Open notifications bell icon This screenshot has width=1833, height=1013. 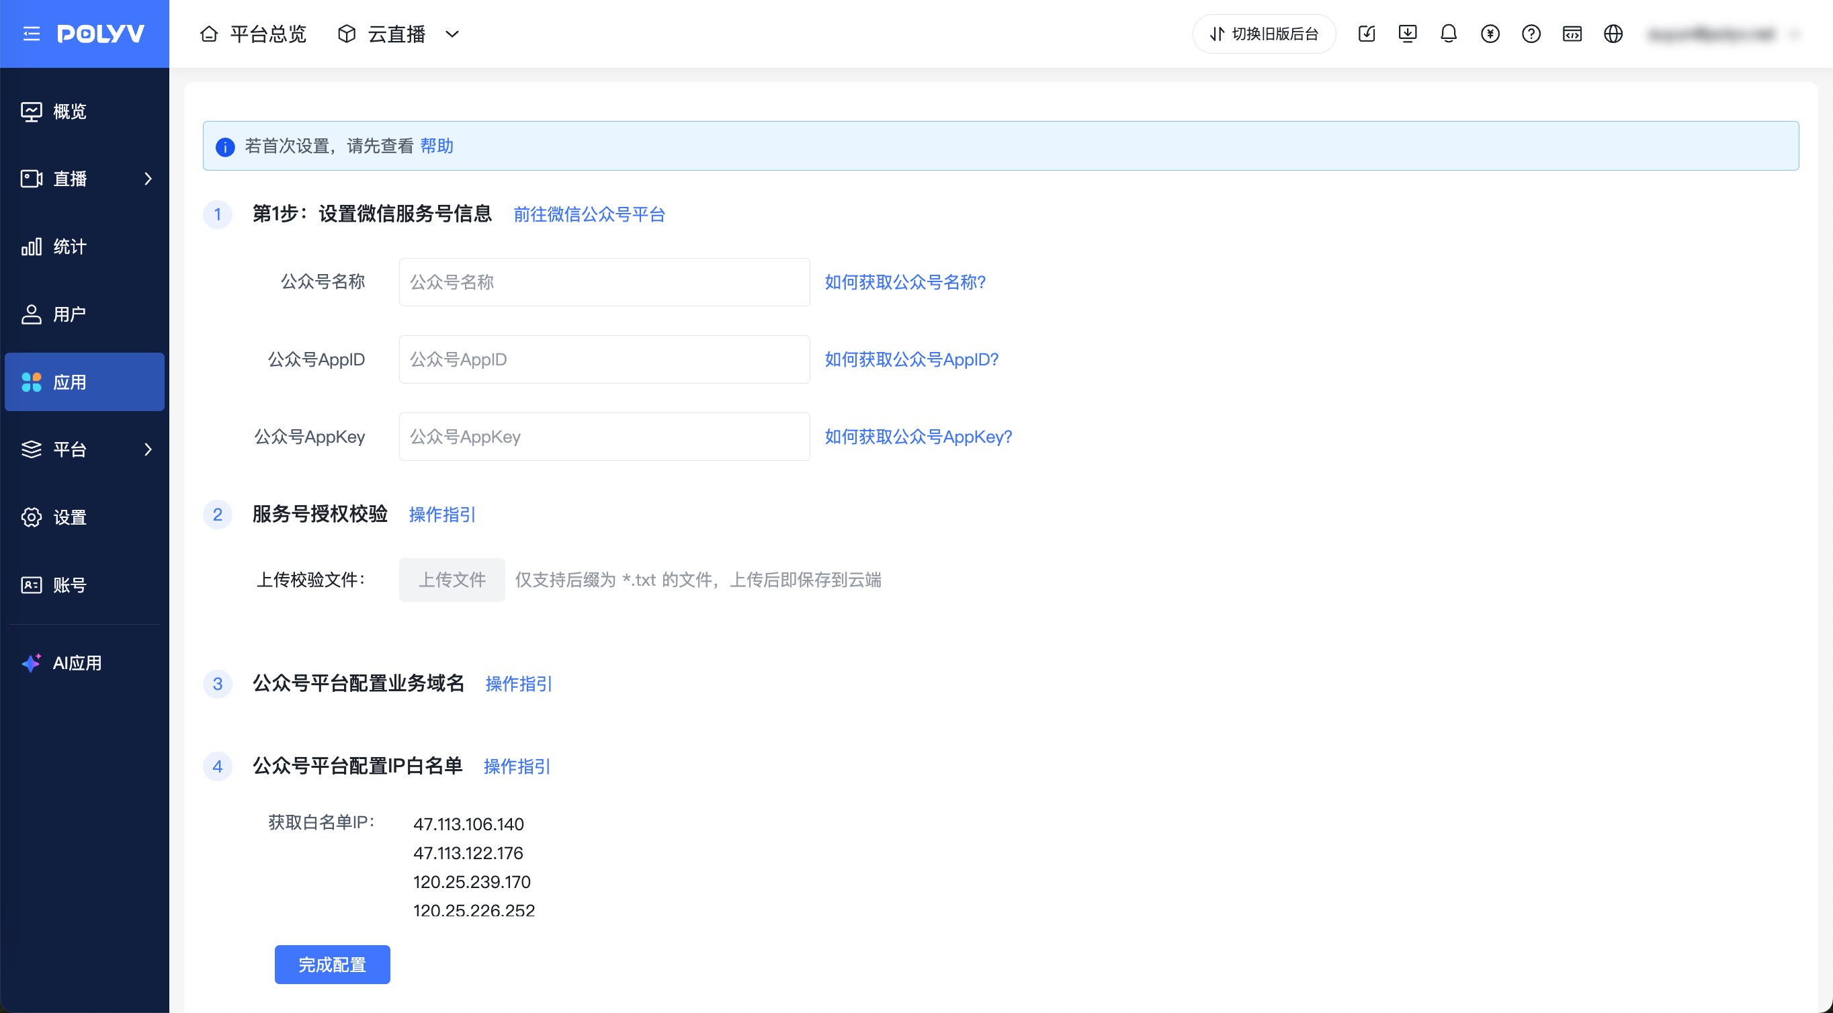[x=1449, y=34]
